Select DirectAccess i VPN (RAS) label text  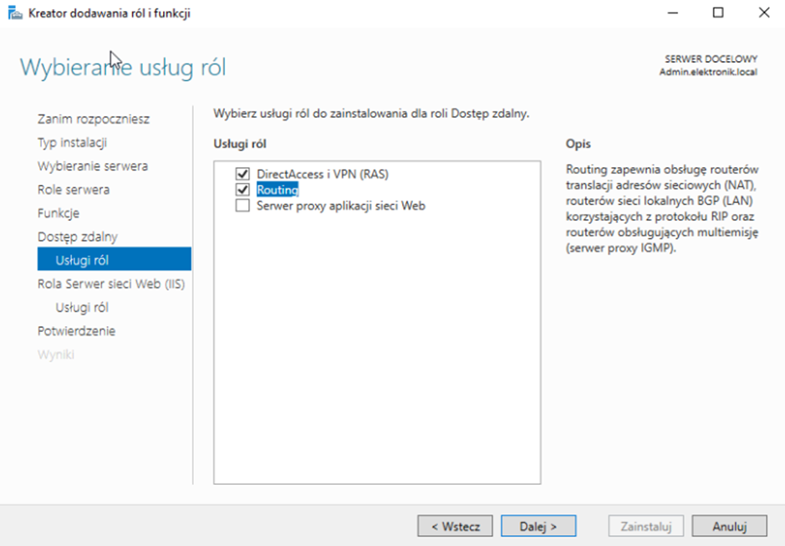click(x=322, y=174)
